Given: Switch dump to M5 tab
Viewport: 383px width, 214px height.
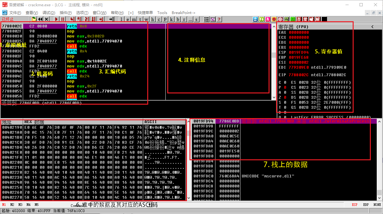Looking at the screenshot, I should tap(37, 205).
